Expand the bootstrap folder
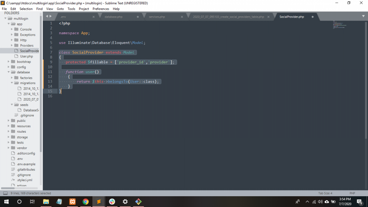This screenshot has height=207, width=368. coord(9,61)
